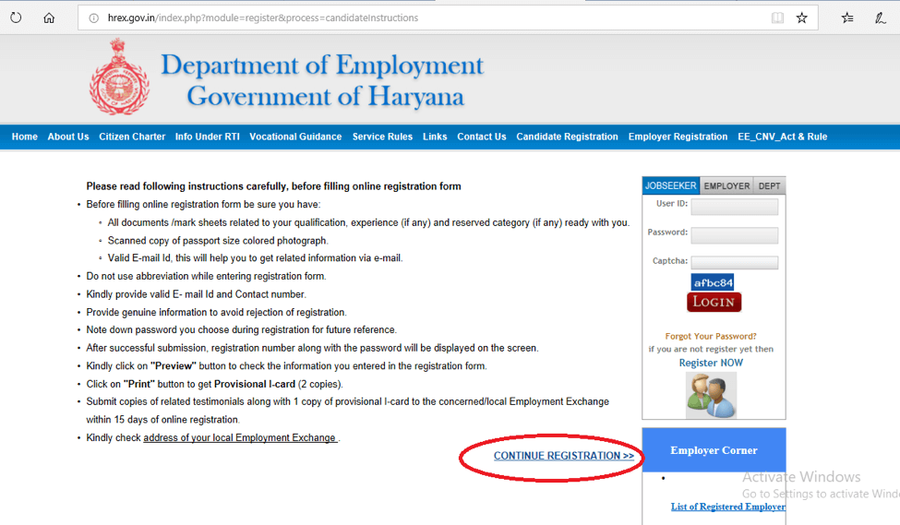The height and width of the screenshot is (525, 900).
Task: Add page to favorites star icon
Action: tap(802, 18)
